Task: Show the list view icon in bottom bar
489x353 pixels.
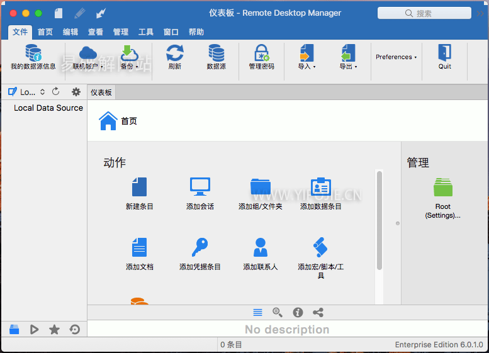Action: point(257,313)
